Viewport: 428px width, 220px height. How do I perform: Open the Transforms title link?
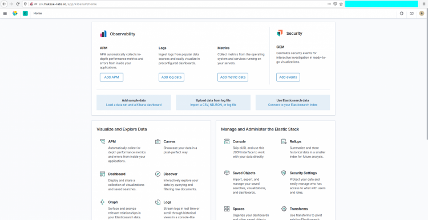(x=298, y=209)
